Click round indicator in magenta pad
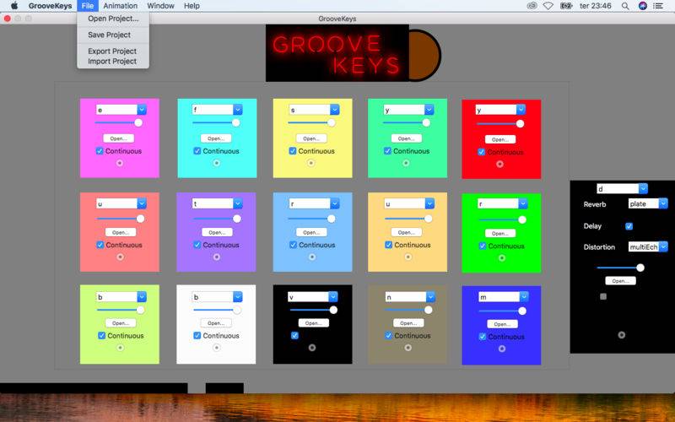This screenshot has height=422, width=675. click(120, 163)
